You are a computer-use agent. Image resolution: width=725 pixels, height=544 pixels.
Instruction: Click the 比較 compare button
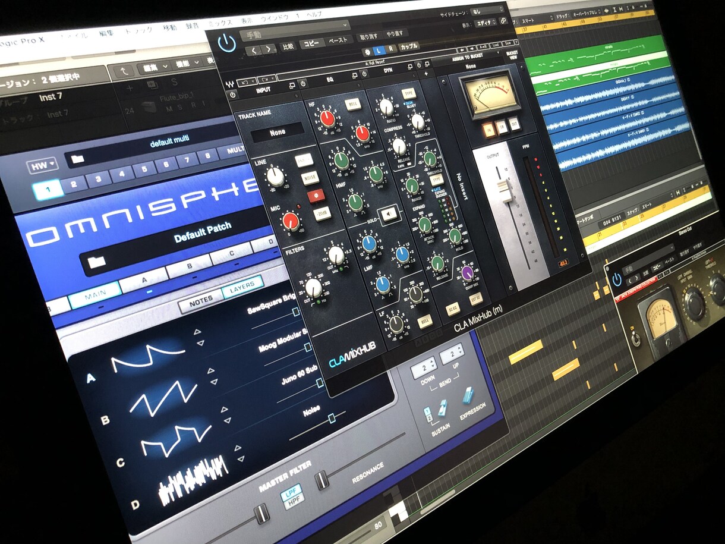click(288, 46)
